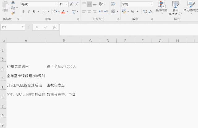Click merge and center icon
198x128 pixels.
pyautogui.click(x=113, y=12)
